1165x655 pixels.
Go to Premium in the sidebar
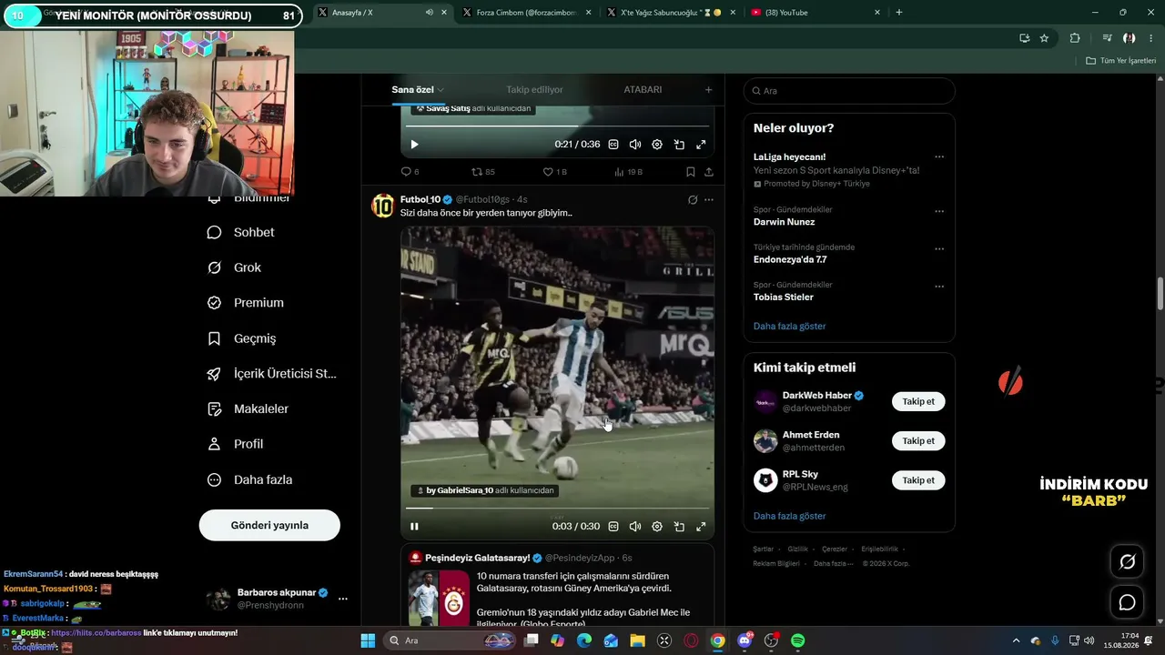click(246, 303)
